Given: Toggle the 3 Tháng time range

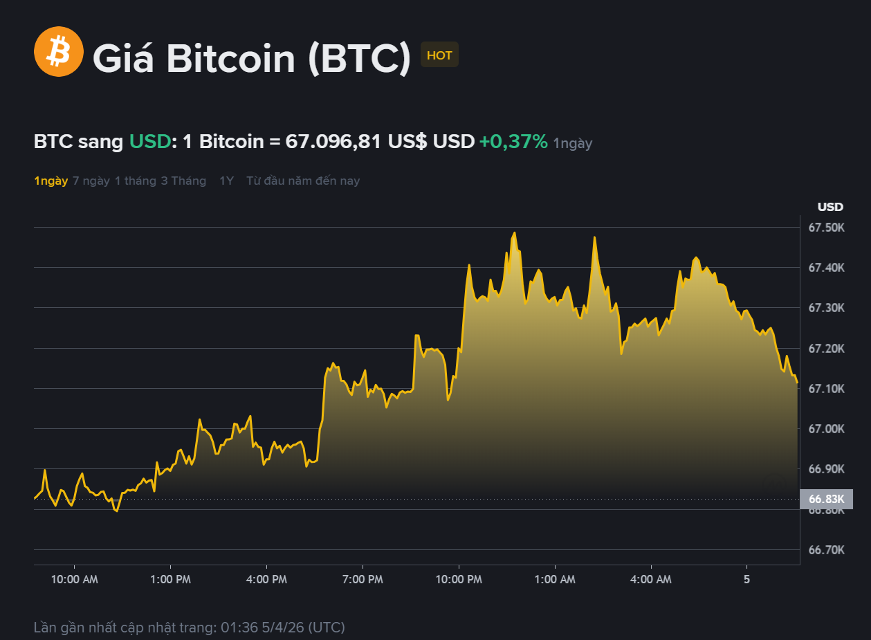Looking at the screenshot, I should coord(183,181).
